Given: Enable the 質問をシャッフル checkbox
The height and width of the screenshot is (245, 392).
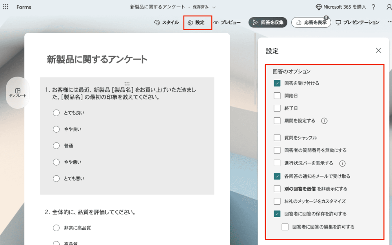Looking at the screenshot, I should 277,138.
